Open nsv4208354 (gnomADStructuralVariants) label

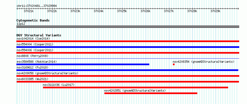pos(203,62)
